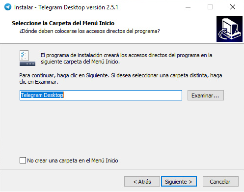Click the Start Menu checklist icon

27,58
